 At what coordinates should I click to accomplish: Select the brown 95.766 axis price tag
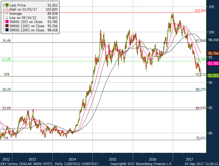tap(213, 53)
